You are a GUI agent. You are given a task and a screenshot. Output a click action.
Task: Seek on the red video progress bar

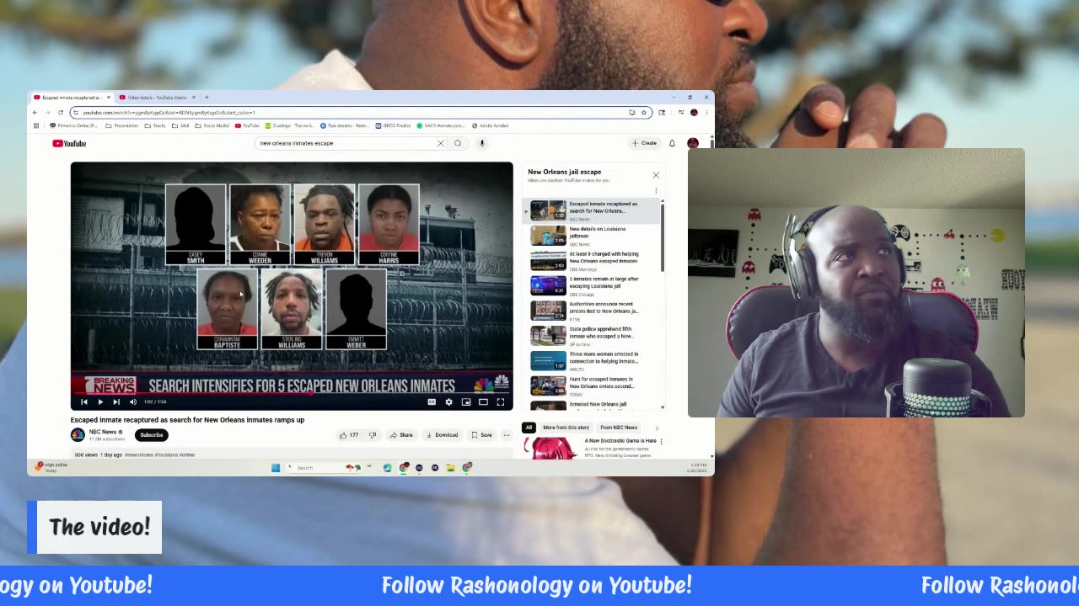[x=292, y=393]
